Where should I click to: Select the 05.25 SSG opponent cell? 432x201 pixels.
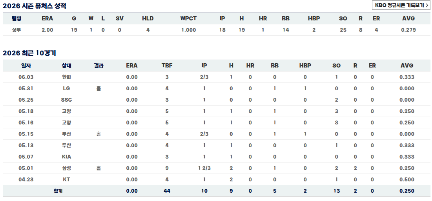66,100
